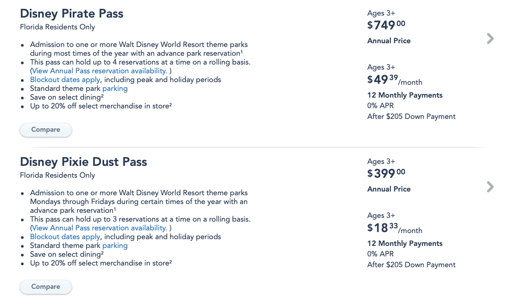Click Pixie Dust Pass After $205 Down Payment text
The height and width of the screenshot is (304, 526).
coord(411,265)
